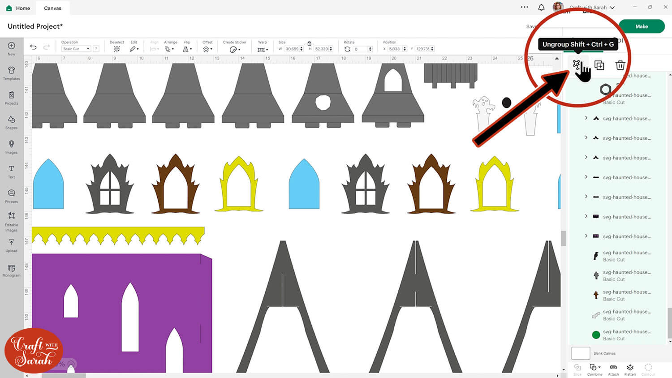Click the green Make button
672x378 pixels.
click(x=642, y=26)
